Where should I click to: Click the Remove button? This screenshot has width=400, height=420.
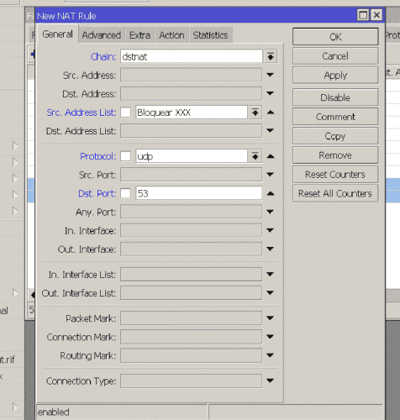tap(335, 155)
